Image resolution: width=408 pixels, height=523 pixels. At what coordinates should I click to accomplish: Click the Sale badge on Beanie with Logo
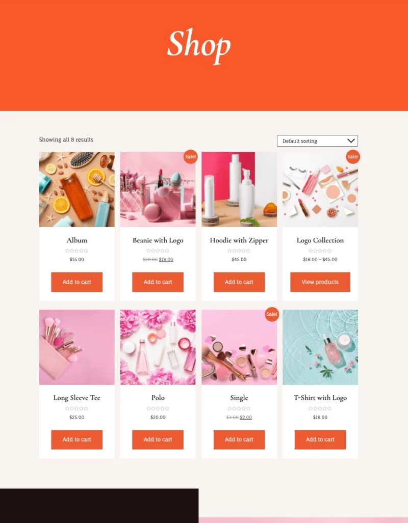pos(190,156)
